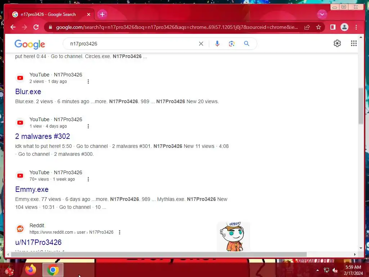Open Chrome three-dot menu

[356, 27]
